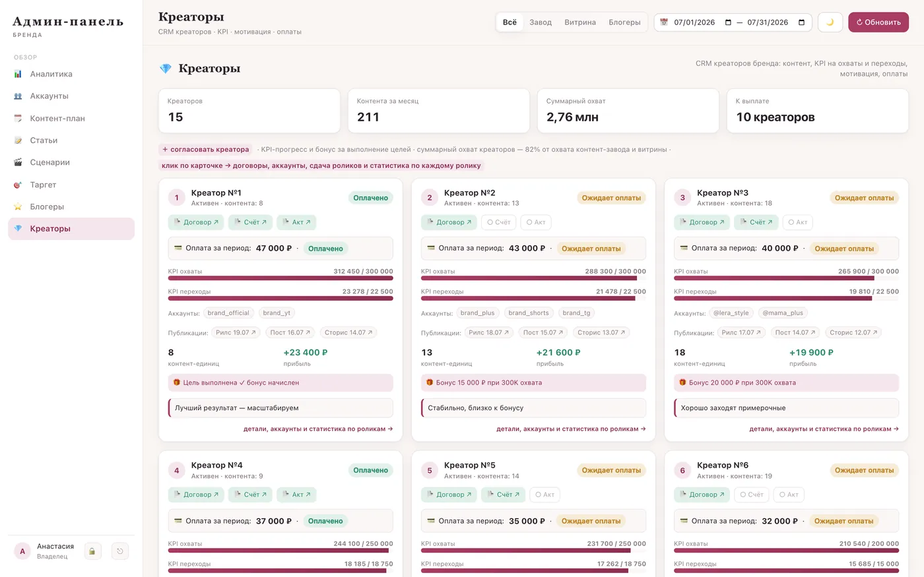
Task: Select the Всё filter tab
Action: 510,22
